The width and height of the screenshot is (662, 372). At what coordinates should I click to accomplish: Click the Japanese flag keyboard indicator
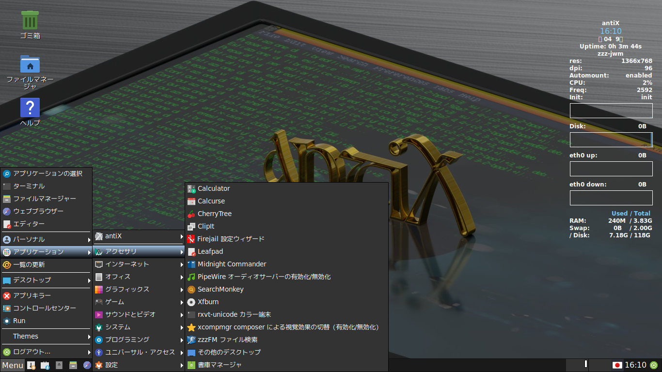617,365
